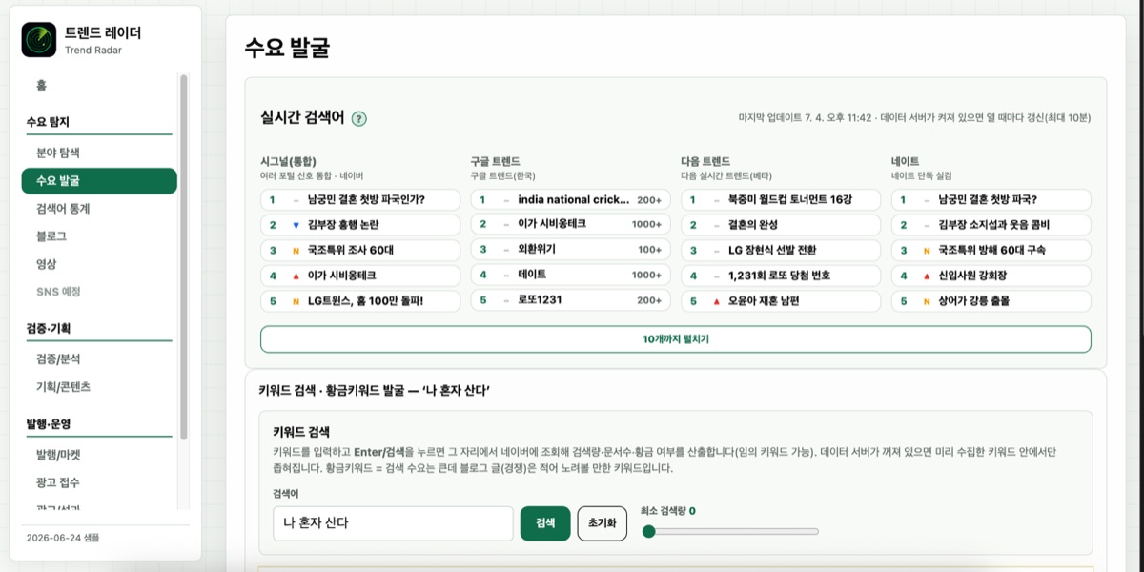The width and height of the screenshot is (1144, 572).
Task: Click the 검증·기획 section label
Action: pyautogui.click(x=48, y=329)
